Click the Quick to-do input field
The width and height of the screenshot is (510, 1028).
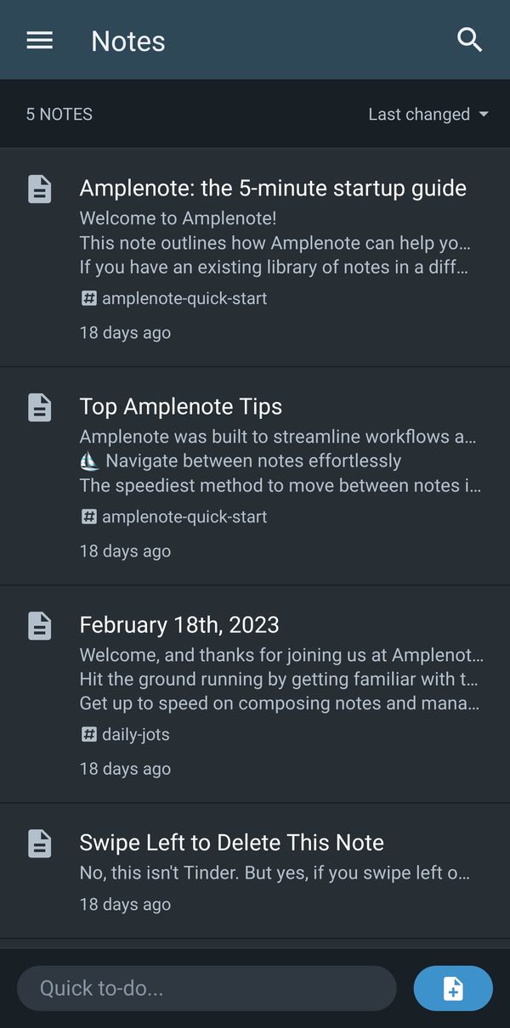pyautogui.click(x=206, y=988)
